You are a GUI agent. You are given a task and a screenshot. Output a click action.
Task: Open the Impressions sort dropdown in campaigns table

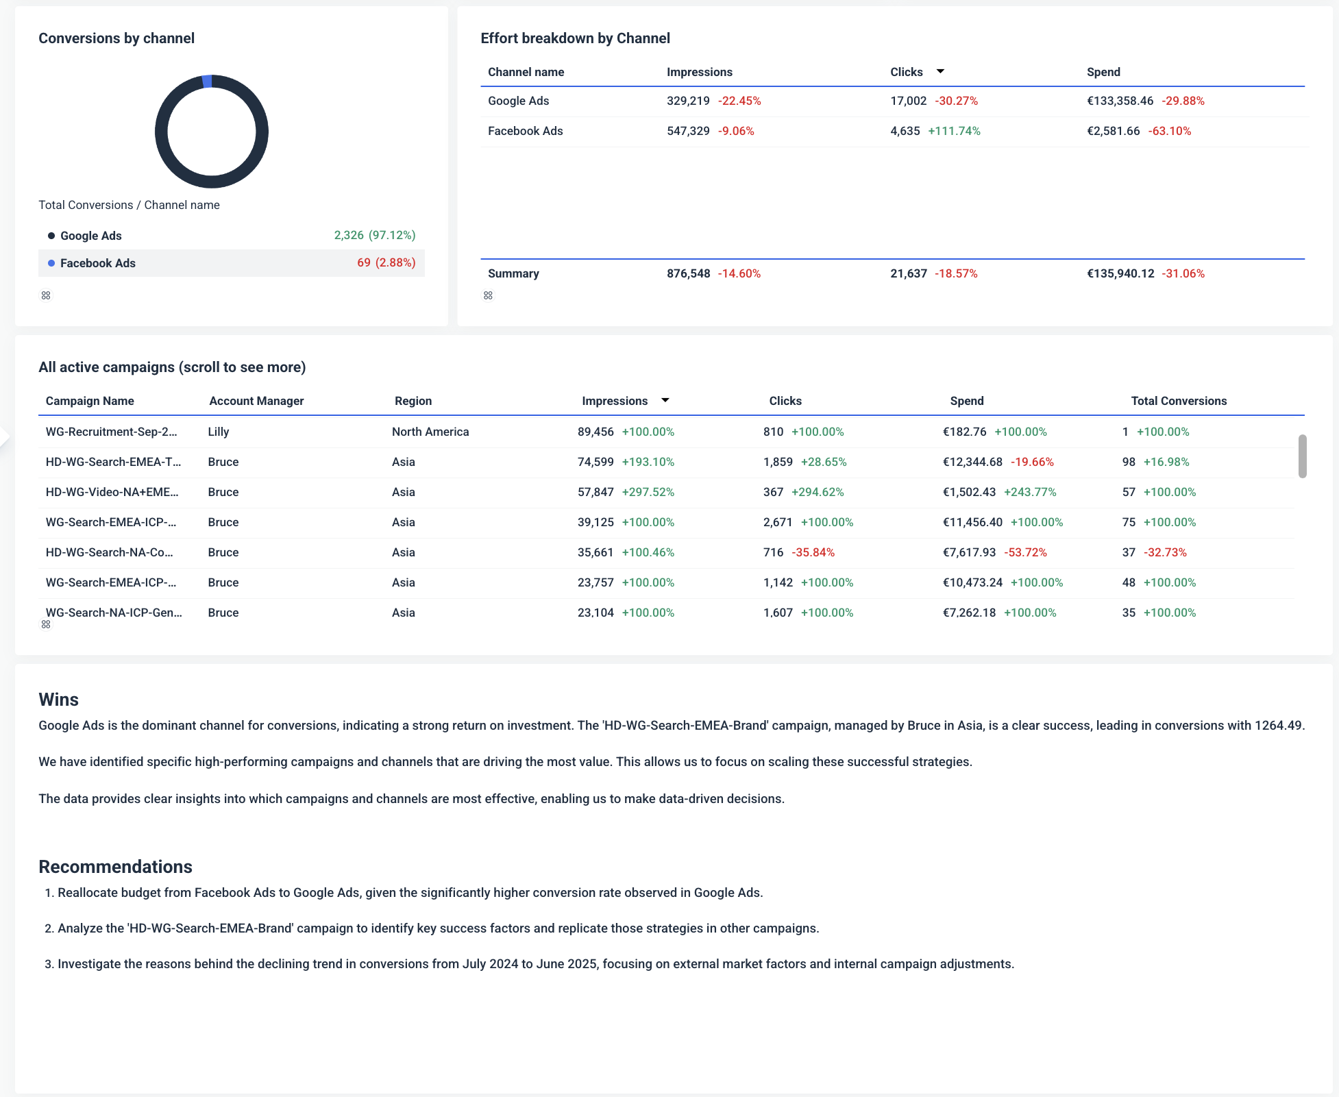point(665,400)
